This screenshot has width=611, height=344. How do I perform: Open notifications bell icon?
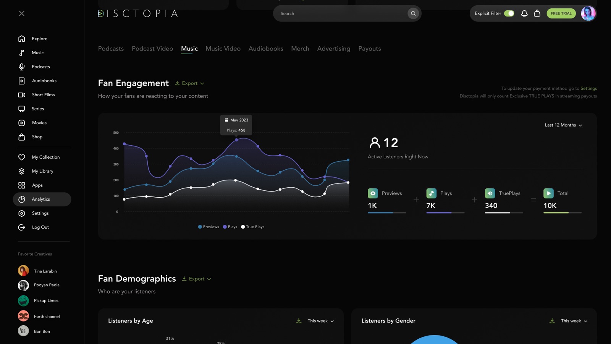coord(524,13)
